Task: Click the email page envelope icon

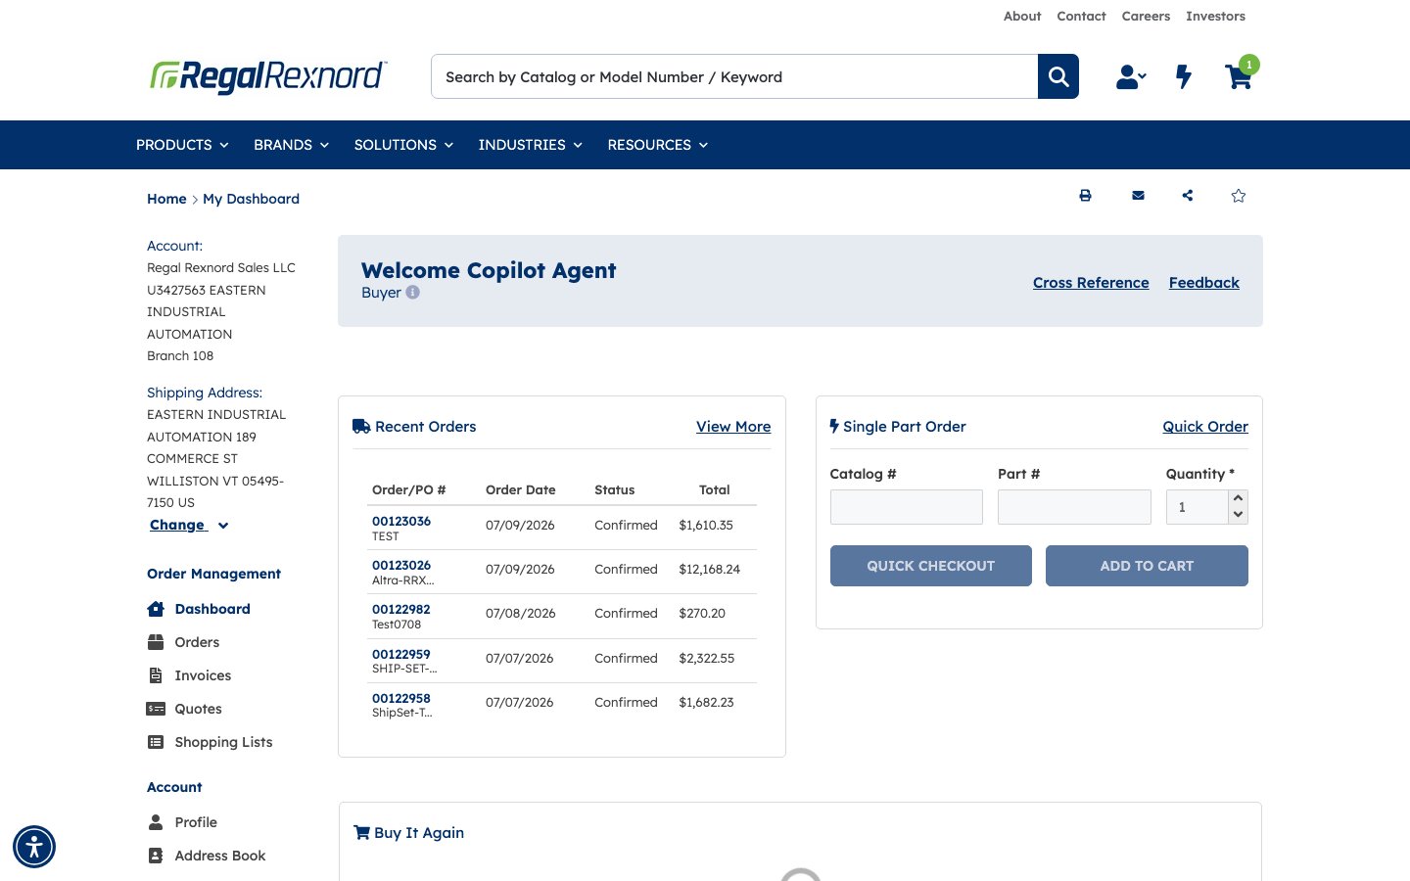Action: pyautogui.click(x=1138, y=196)
